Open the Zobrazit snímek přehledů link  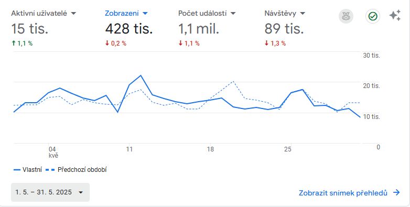point(343,193)
